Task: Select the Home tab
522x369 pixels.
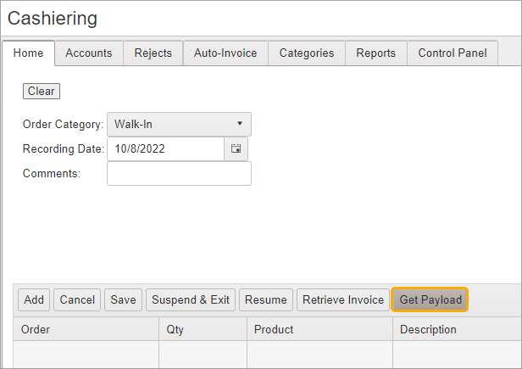Action: point(28,53)
